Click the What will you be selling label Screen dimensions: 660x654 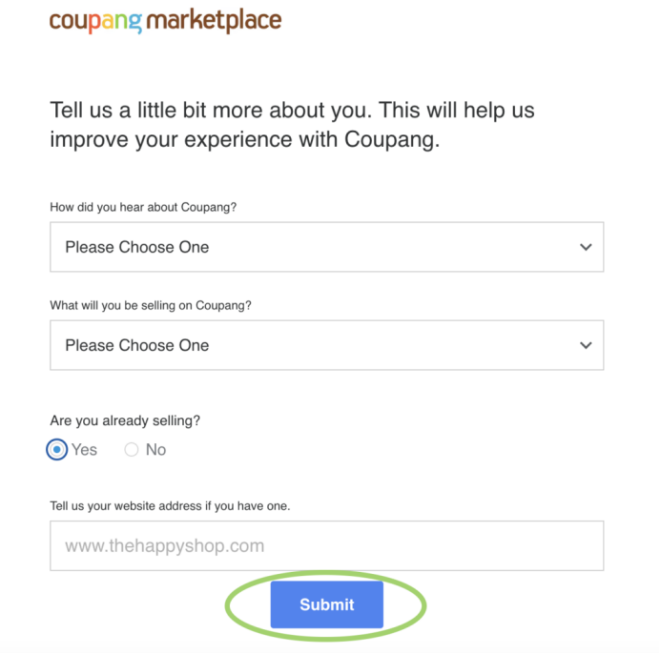point(151,305)
